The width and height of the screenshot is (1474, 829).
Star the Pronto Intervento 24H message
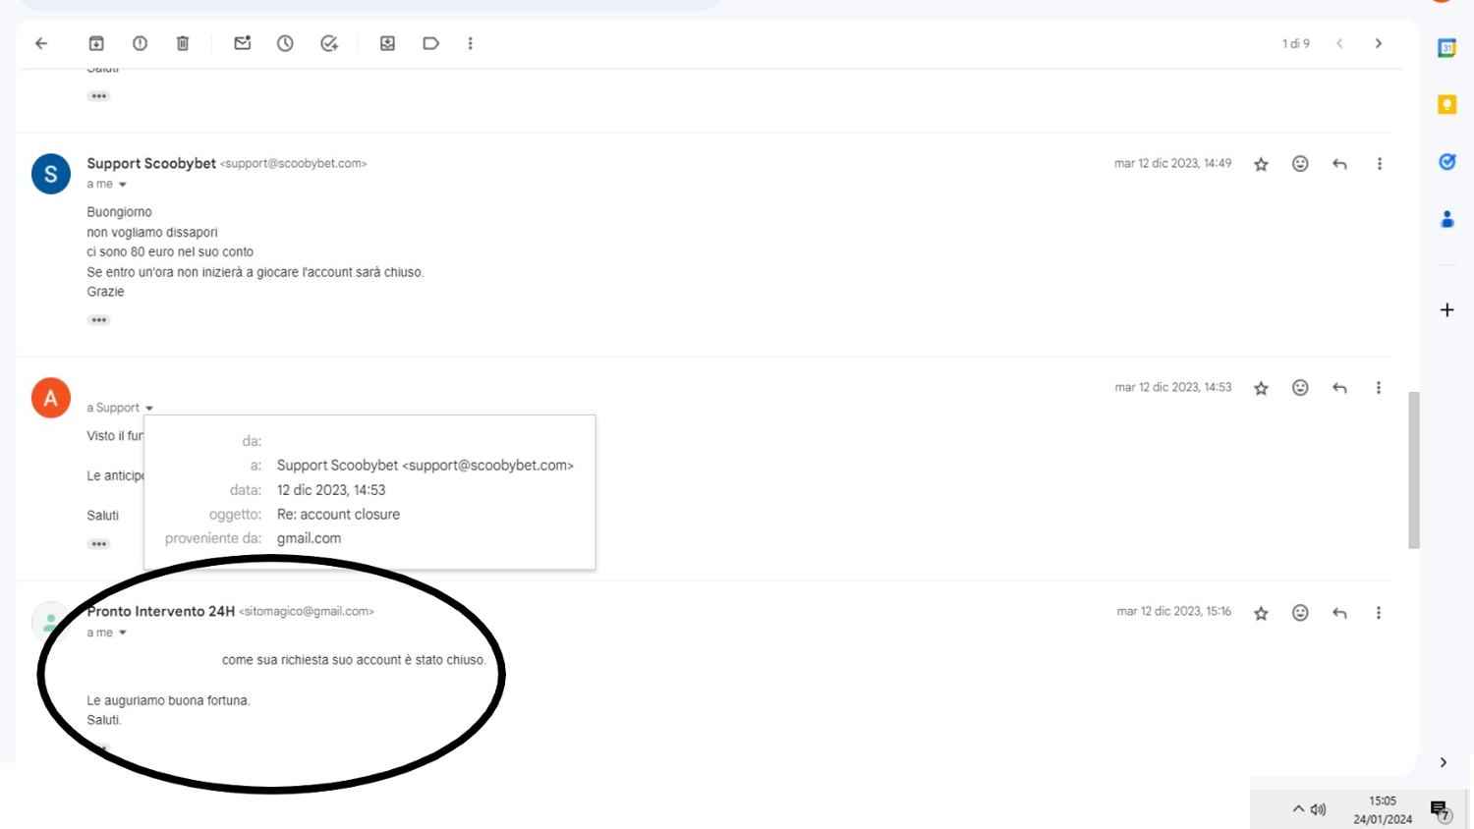(1261, 613)
